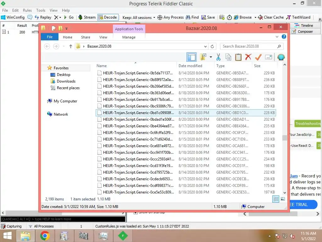322x242 pixels.
Task: Select Desktop under Favorites
Action: (64, 75)
